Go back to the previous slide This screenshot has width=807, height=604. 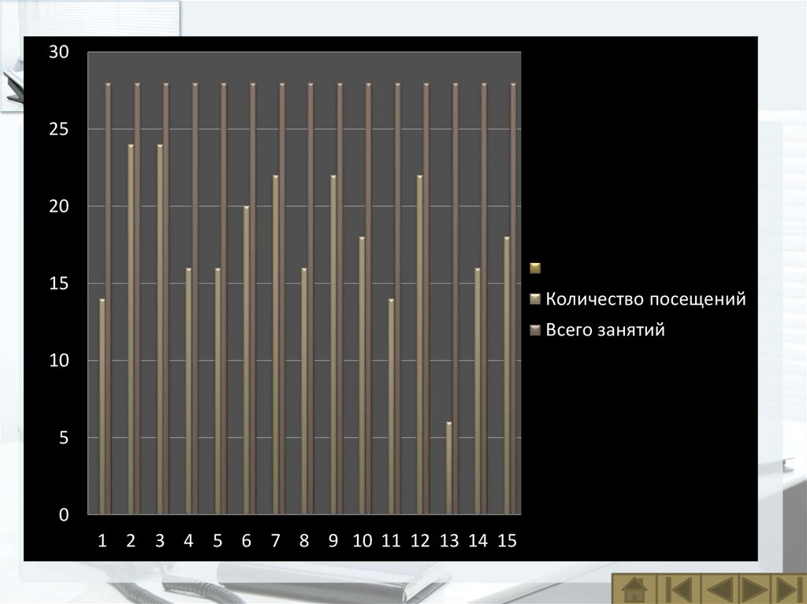click(720, 588)
